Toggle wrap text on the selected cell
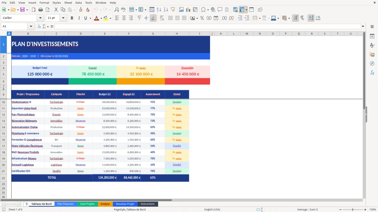The height and width of the screenshot is (212, 378). (x=161, y=18)
